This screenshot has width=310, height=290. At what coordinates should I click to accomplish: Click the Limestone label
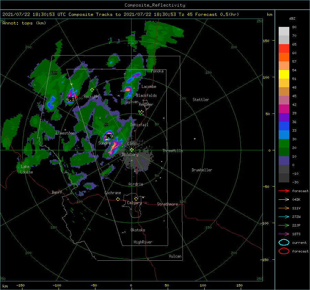pyautogui.click(x=65, y=133)
